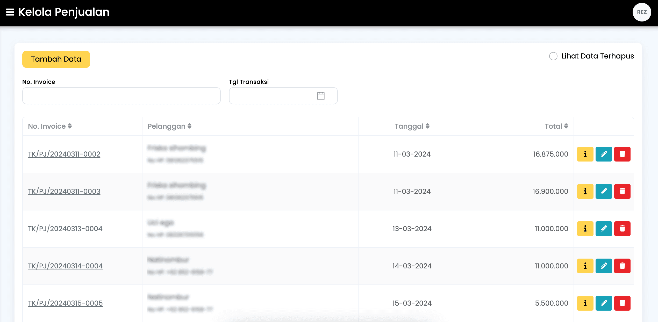Delete invoice TK/PJ/20240313-0004 using trash icon
This screenshot has width=658, height=322.
[x=622, y=229]
